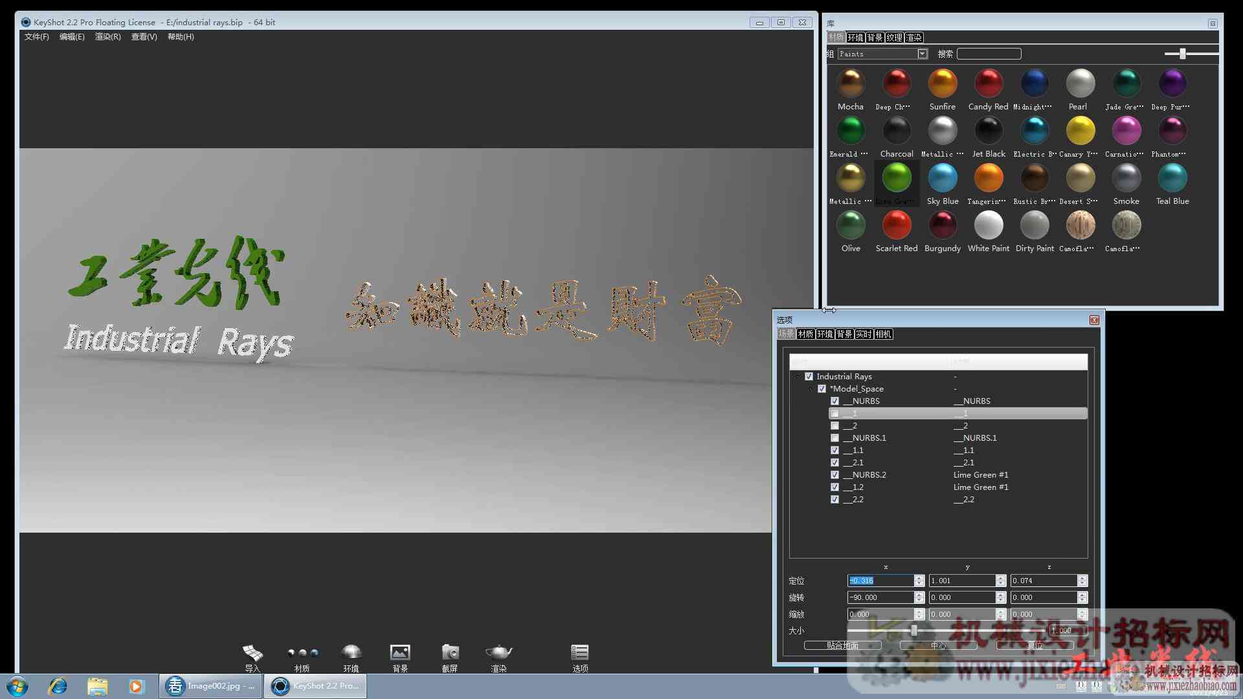Select the Burgundy paint material

click(943, 225)
